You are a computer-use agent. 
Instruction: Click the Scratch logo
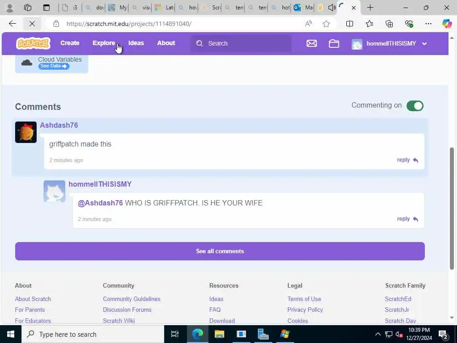pos(33,43)
